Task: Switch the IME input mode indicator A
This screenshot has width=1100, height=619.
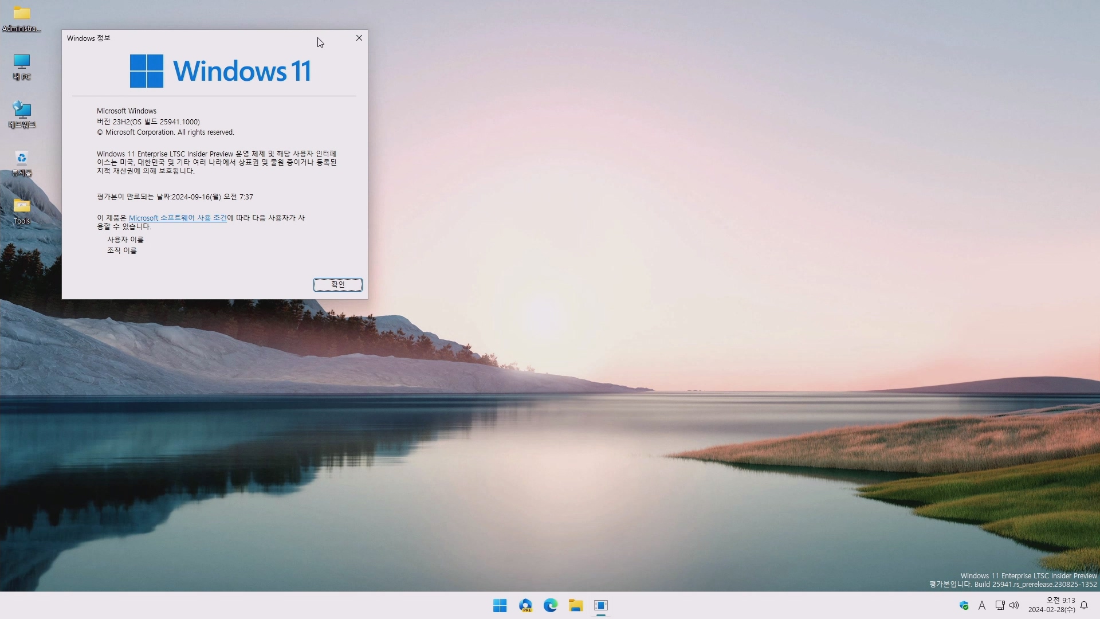Action: (x=982, y=605)
